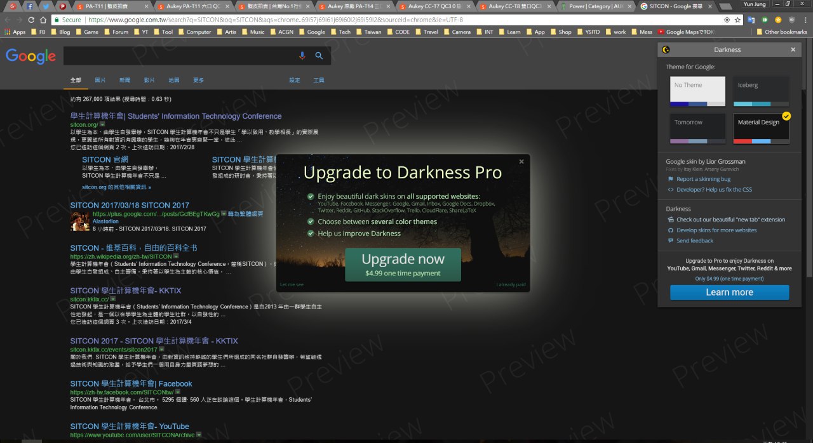Select the Tomorrow theme swatch
This screenshot has width=813, height=443.
697,128
